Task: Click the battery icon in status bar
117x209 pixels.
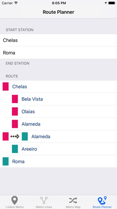Action: click(112, 3)
